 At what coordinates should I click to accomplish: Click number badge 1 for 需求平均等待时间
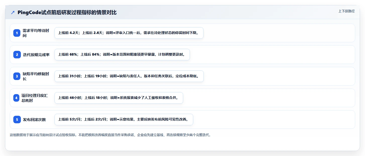point(17,33)
